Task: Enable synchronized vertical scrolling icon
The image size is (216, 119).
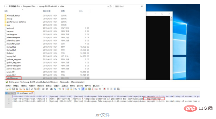Action: pos(67,89)
